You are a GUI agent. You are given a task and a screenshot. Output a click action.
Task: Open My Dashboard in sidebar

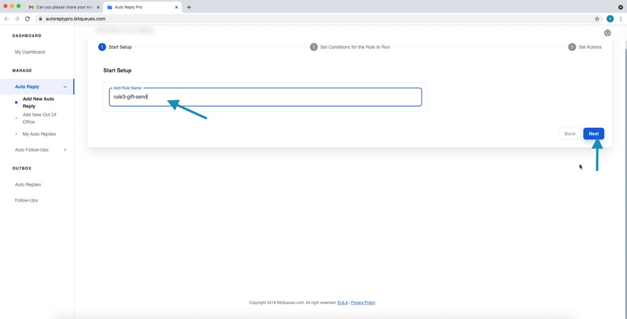click(x=30, y=52)
